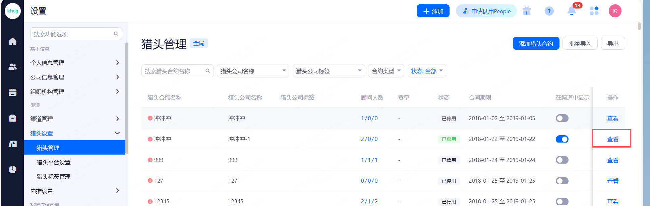Open the 猎头公司名称 dropdown filter
This screenshot has height=206, width=650.
253,71
